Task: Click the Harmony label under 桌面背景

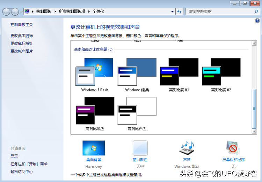Action: 94,167
